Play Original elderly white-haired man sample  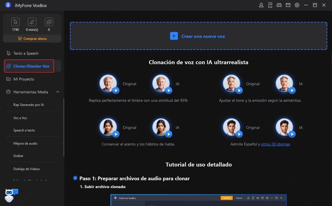116,91
